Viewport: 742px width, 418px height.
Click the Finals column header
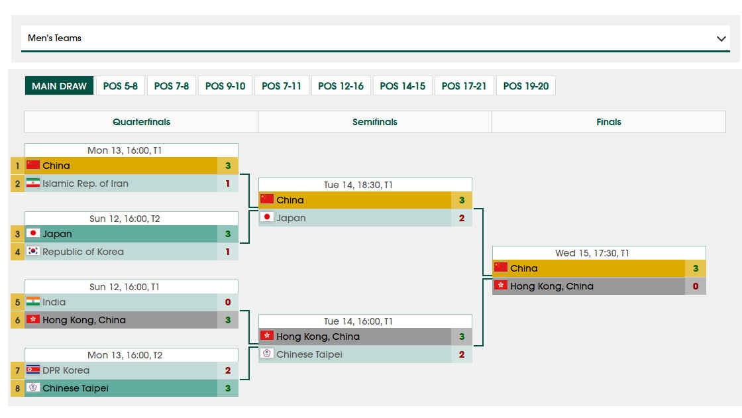(609, 122)
